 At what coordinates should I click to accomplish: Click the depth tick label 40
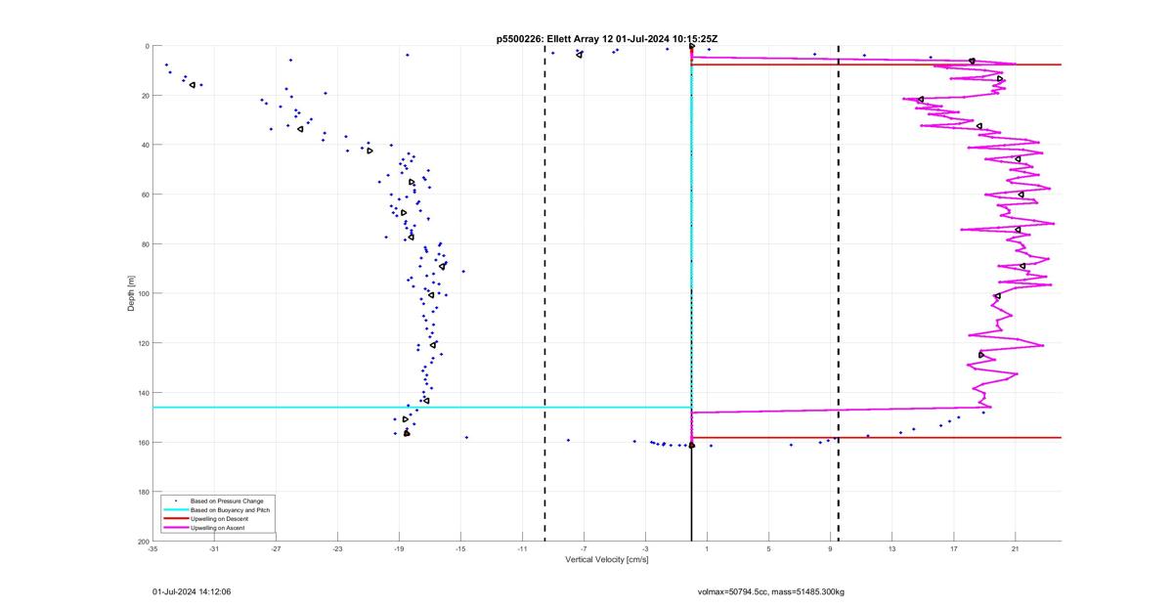coord(145,145)
